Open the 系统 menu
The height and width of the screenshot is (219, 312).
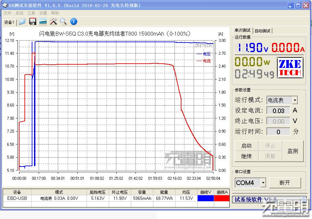tap(19, 13)
